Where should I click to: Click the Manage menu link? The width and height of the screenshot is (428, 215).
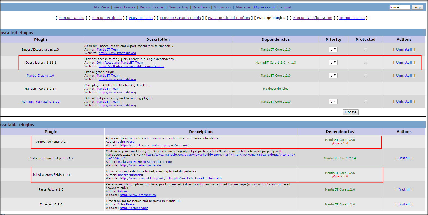[243, 7]
